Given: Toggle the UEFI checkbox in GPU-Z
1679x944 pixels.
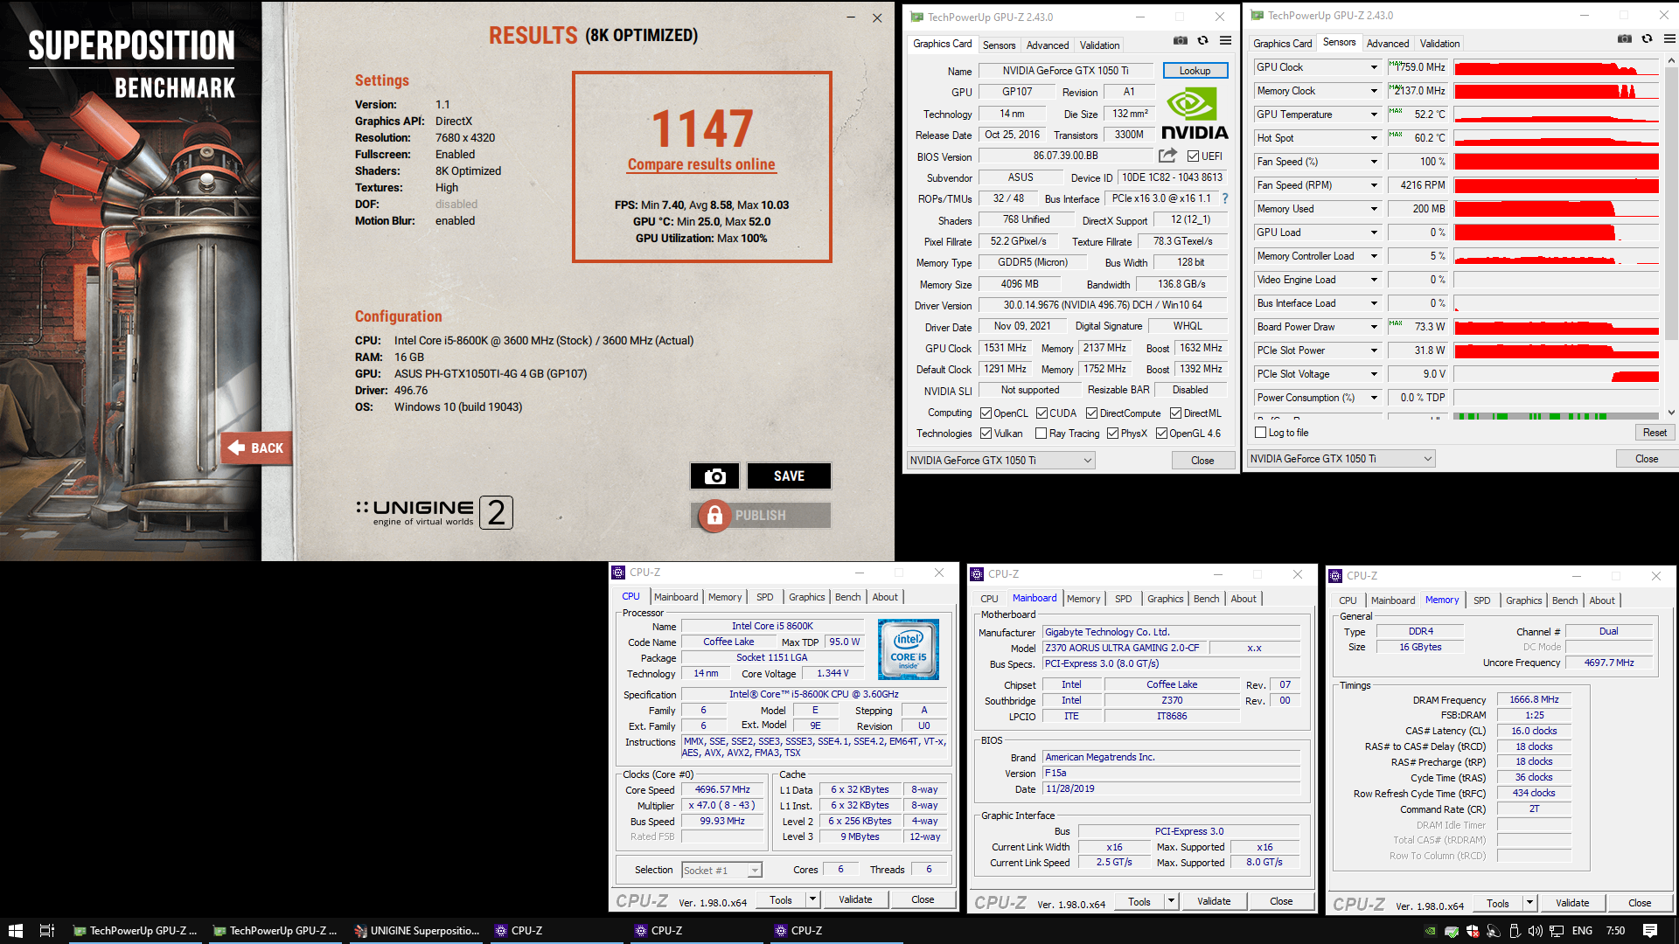Looking at the screenshot, I should (x=1193, y=156).
